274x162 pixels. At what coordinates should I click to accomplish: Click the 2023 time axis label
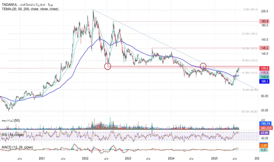click(128, 158)
